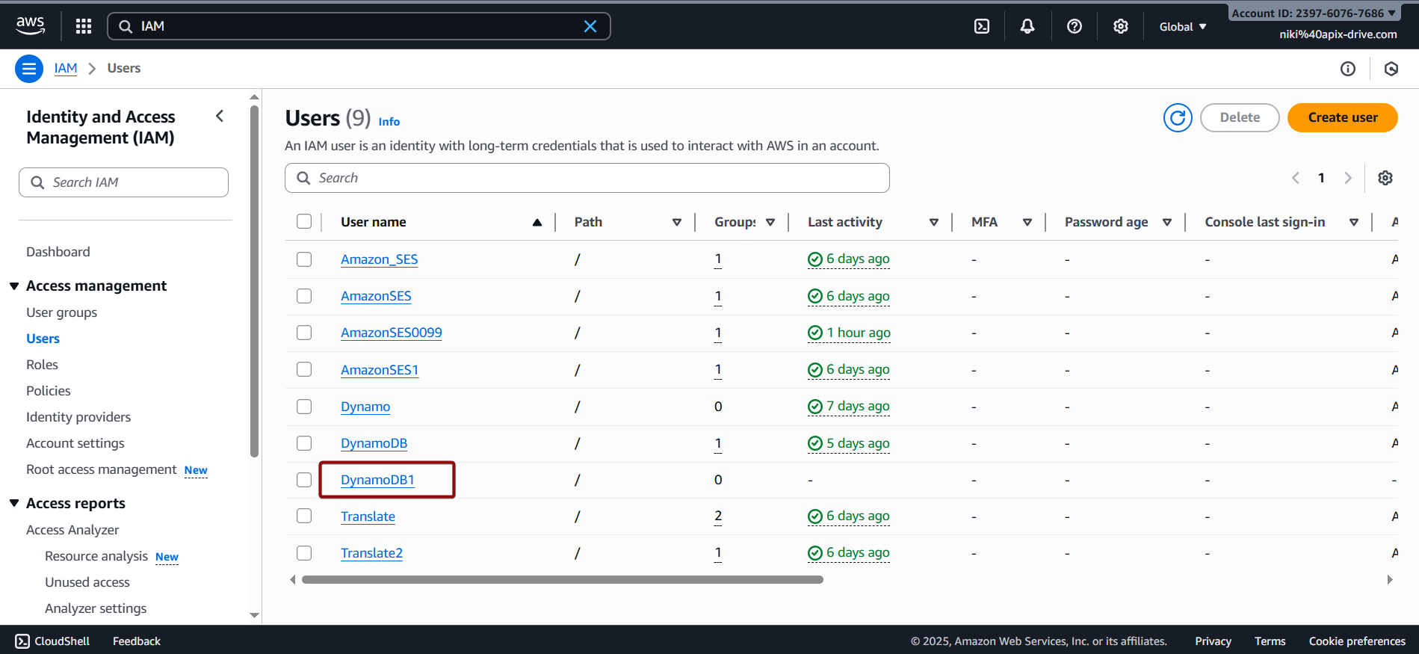This screenshot has height=654, width=1419.
Task: Open the Last activity column filter arrow
Action: point(933,222)
